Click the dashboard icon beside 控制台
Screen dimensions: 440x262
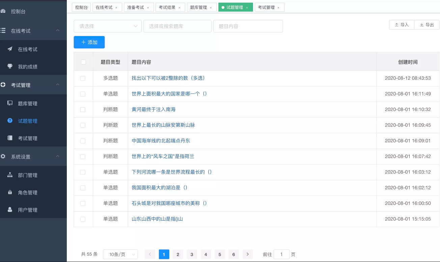coord(3,11)
